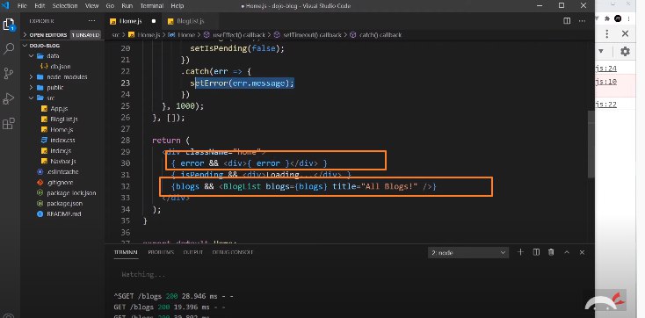Open the Extensions view
Image resolution: width=645 pixels, height=318 pixels.
tap(9, 123)
